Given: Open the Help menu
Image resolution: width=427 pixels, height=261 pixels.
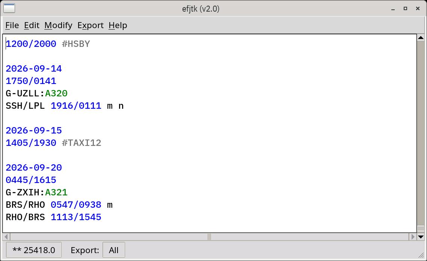Looking at the screenshot, I should [118, 25].
